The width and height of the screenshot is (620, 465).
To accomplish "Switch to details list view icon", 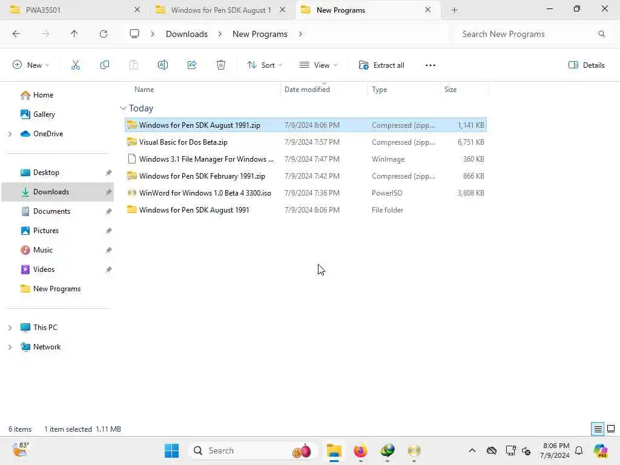I will tap(598, 429).
